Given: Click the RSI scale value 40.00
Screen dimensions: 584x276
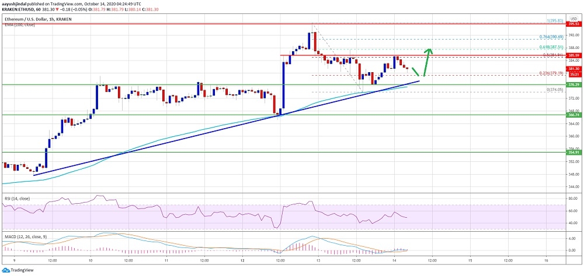Looking at the screenshot, I should [x=572, y=223].
